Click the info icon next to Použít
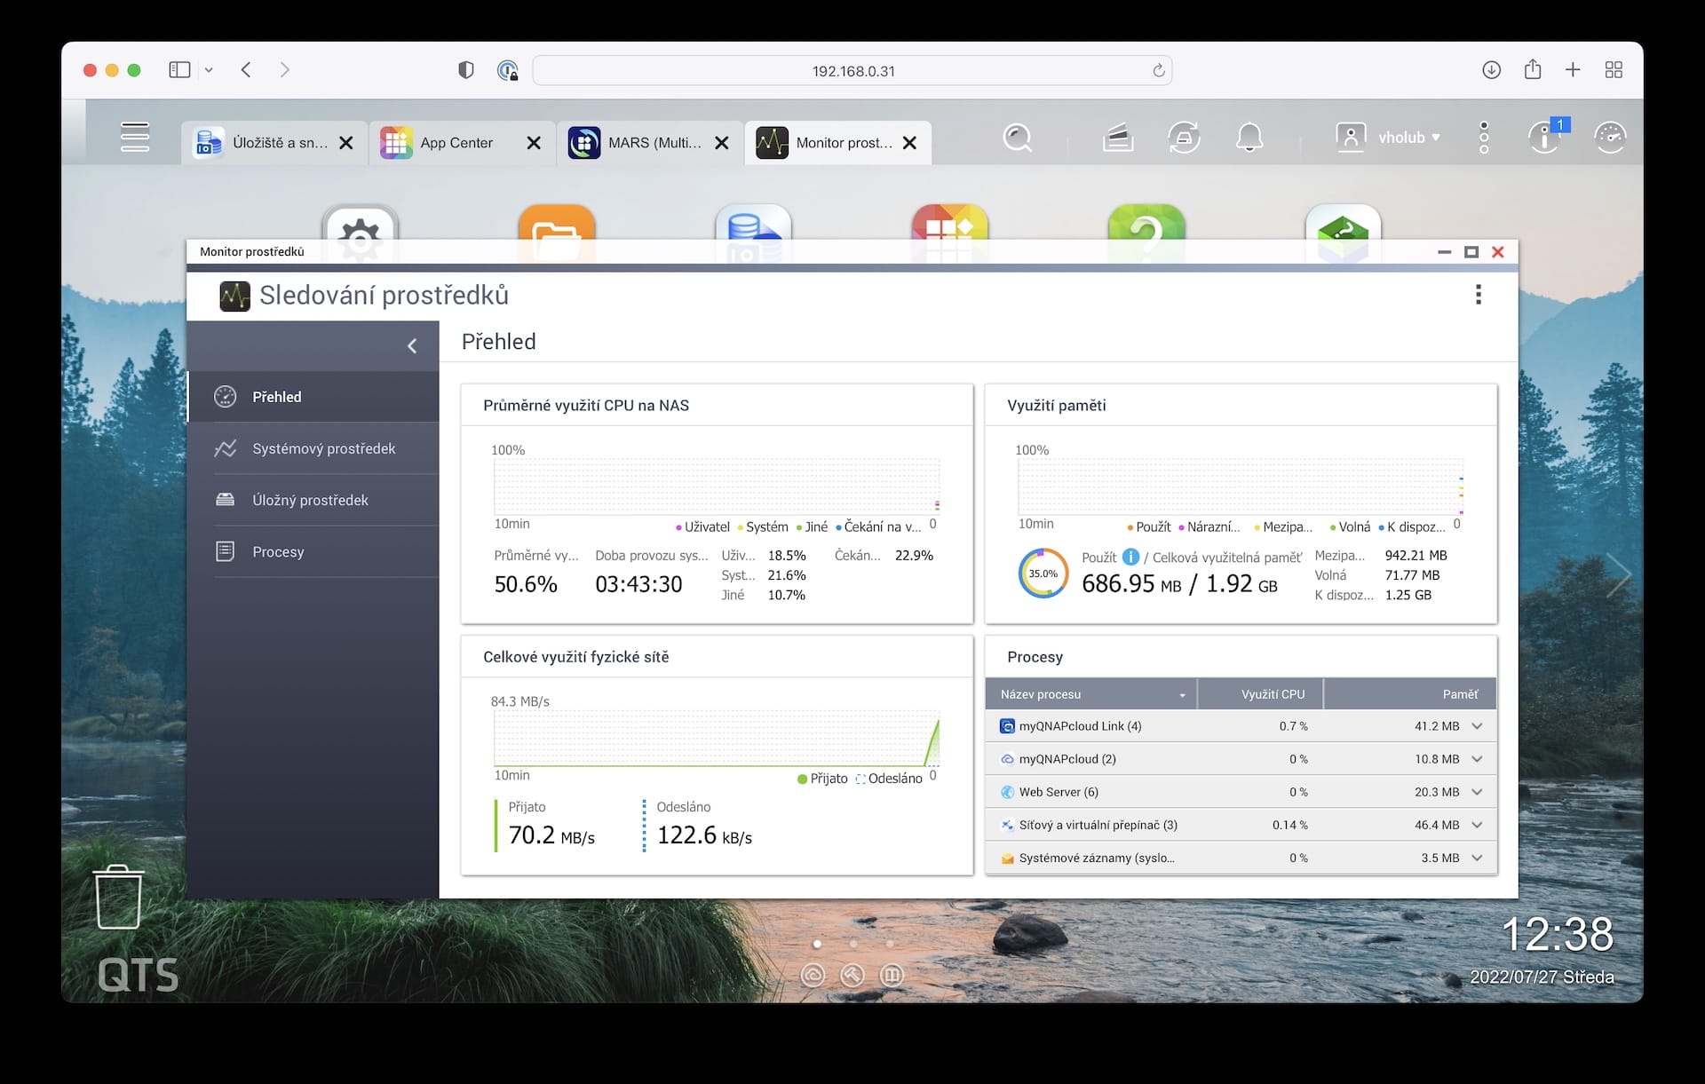This screenshot has width=1705, height=1084. pyautogui.click(x=1130, y=557)
